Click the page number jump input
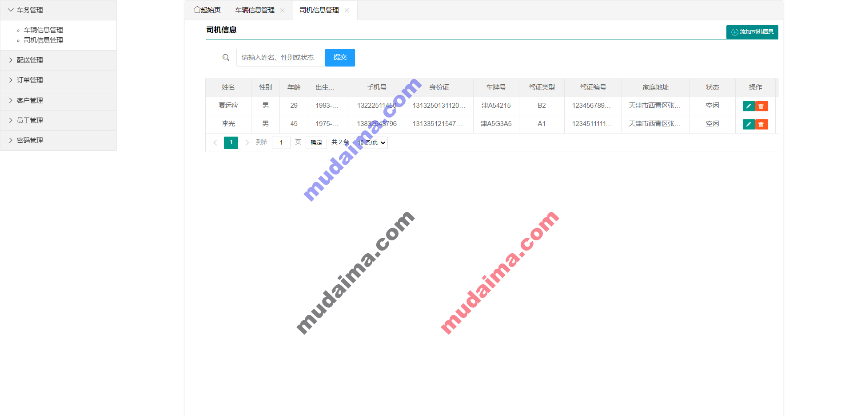The image size is (853, 416). coord(281,142)
